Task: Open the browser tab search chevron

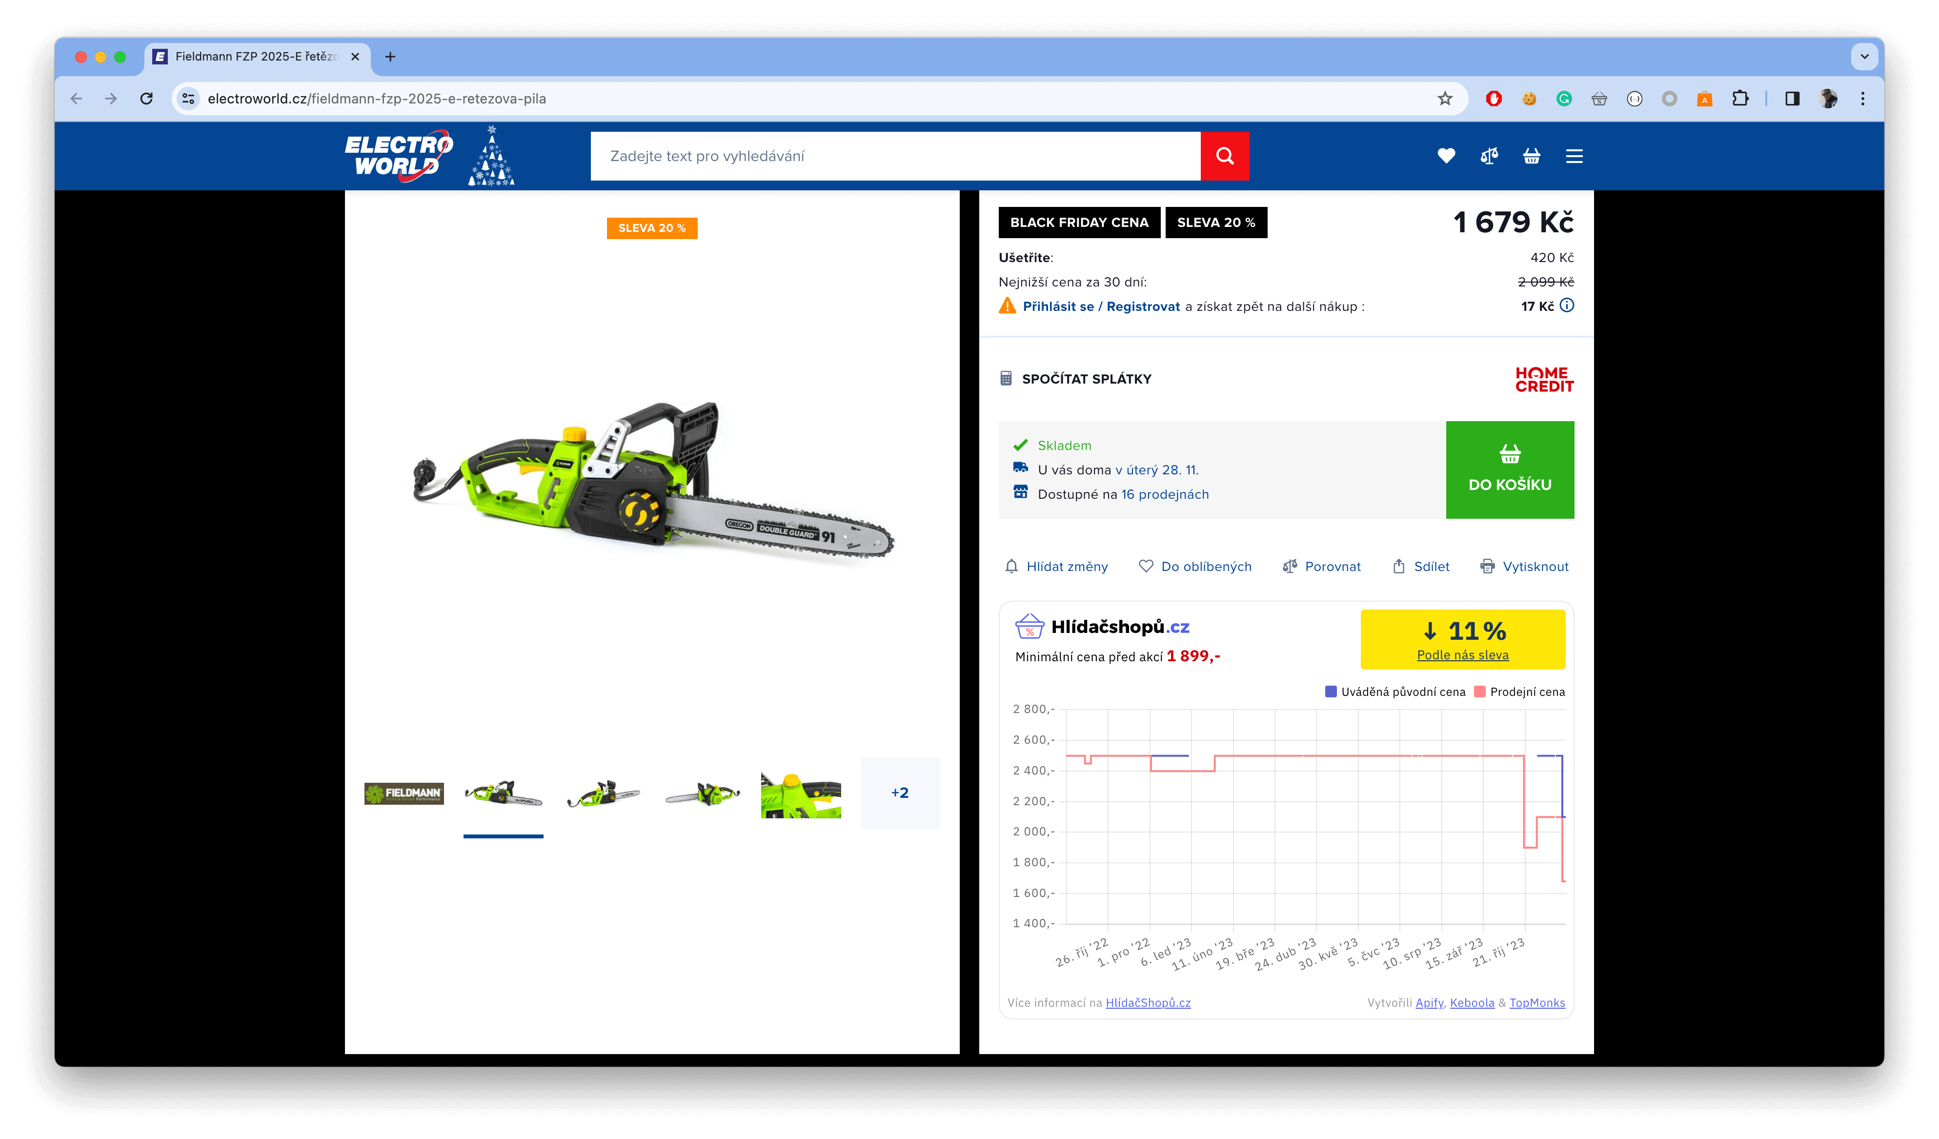Action: [1863, 56]
